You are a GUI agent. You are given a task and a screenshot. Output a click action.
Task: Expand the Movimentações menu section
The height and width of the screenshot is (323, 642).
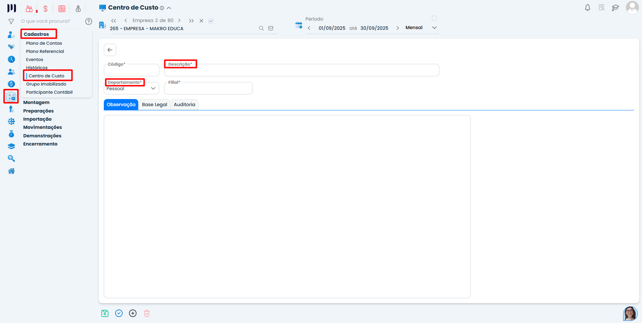tap(43, 127)
